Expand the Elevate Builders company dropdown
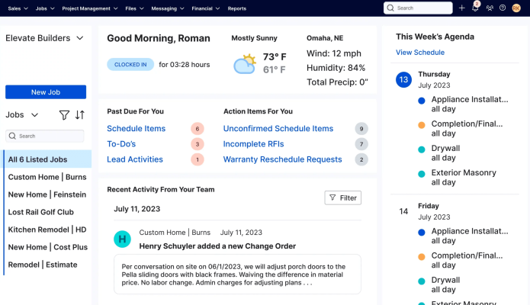Viewport: 530px width, 305px height. tap(79, 38)
